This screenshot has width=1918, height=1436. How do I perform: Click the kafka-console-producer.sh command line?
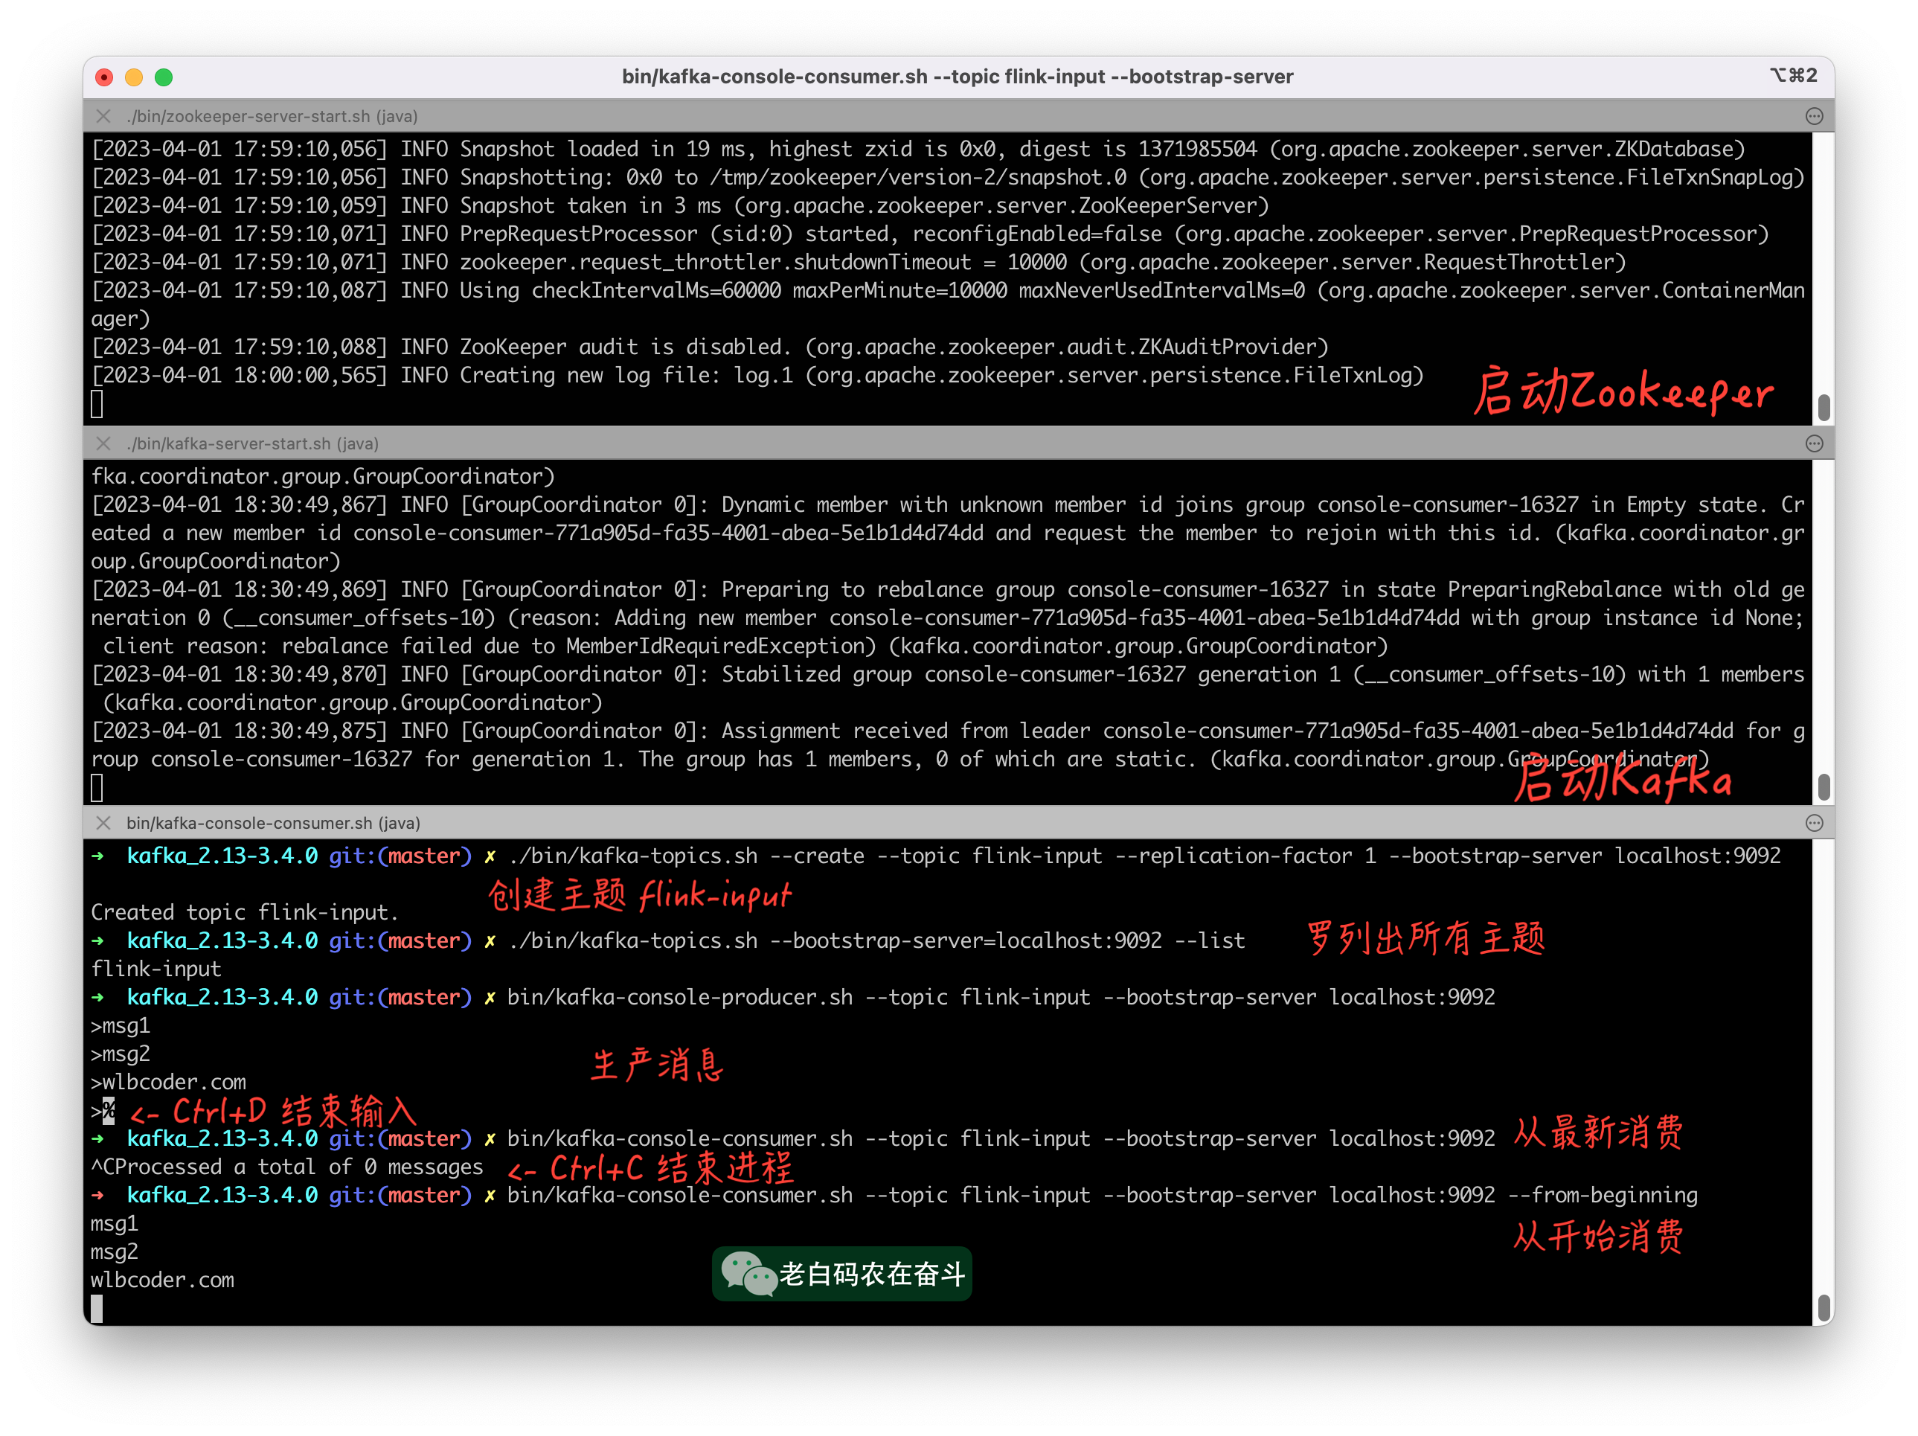click(792, 997)
